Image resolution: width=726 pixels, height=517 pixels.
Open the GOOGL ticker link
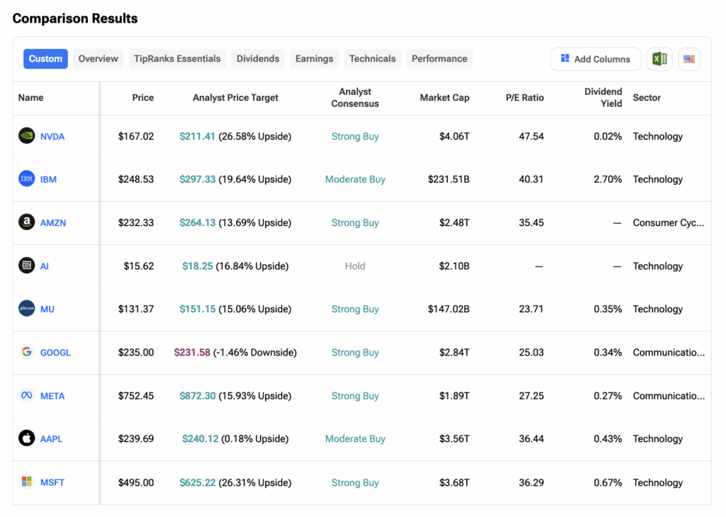pyautogui.click(x=55, y=353)
